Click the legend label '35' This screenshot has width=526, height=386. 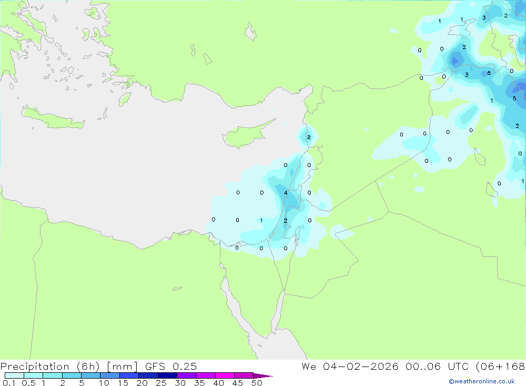click(x=199, y=383)
